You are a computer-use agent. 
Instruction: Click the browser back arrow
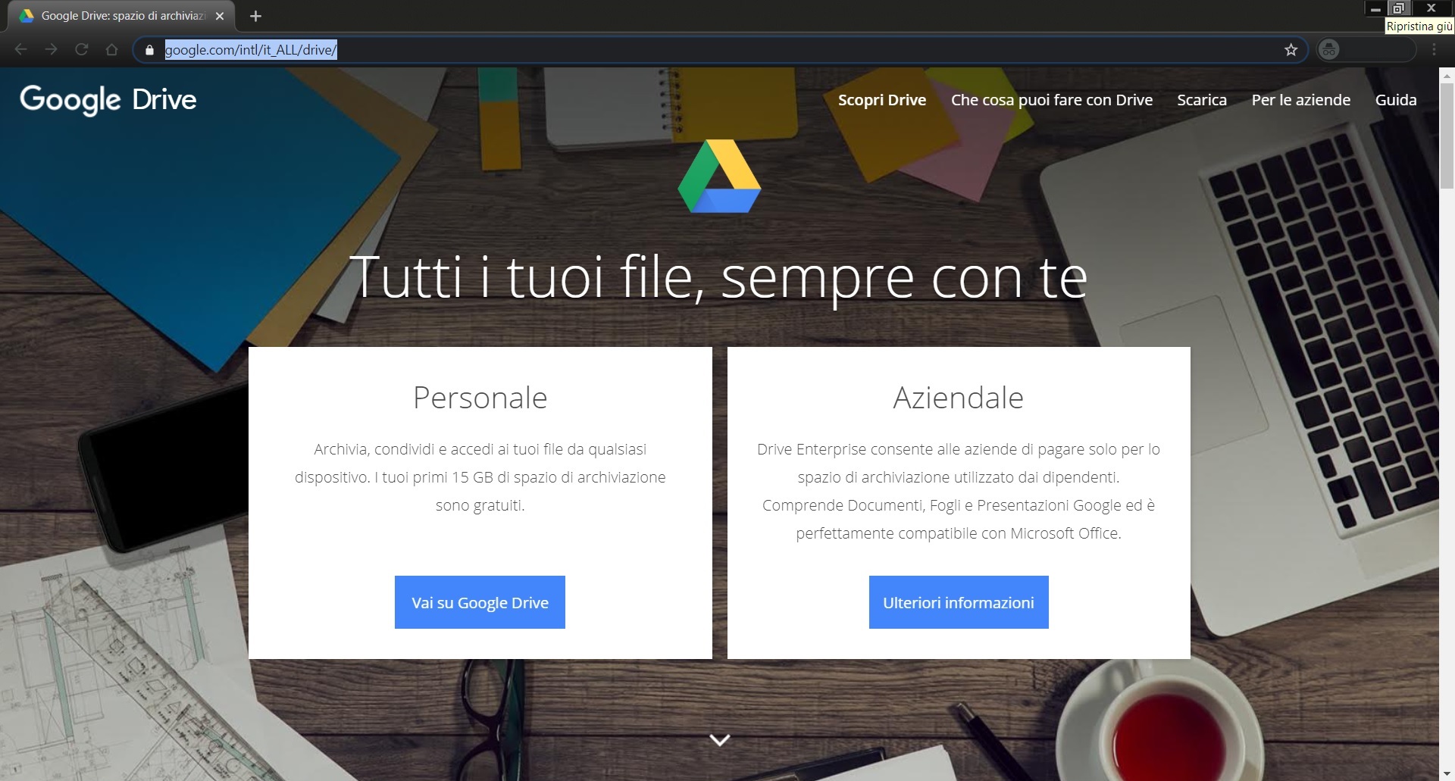[20, 49]
